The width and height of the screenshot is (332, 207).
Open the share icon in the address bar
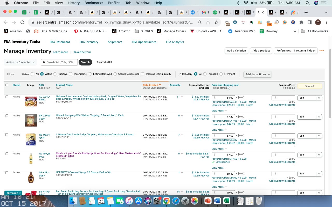pos(208,23)
